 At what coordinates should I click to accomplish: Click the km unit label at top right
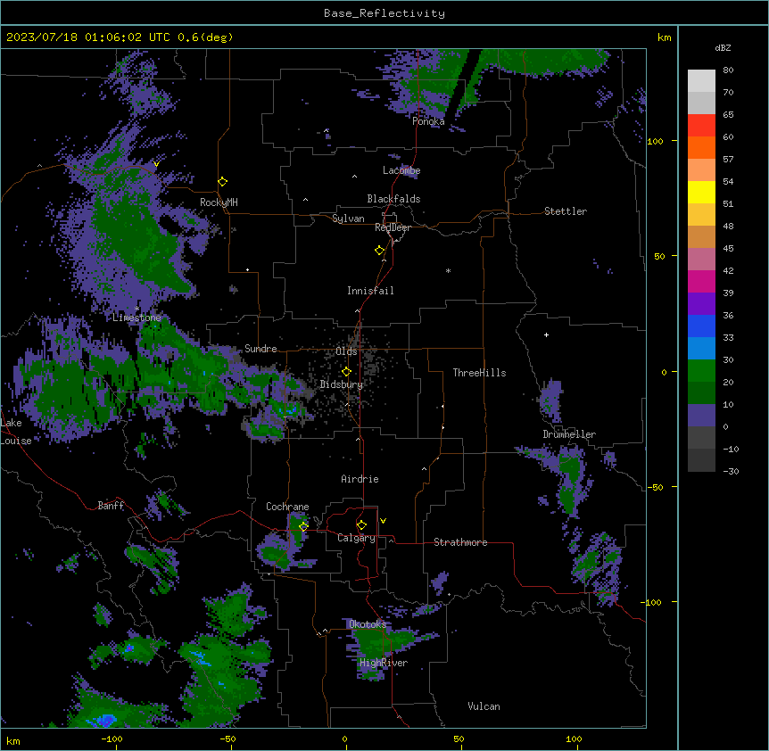[x=665, y=37]
